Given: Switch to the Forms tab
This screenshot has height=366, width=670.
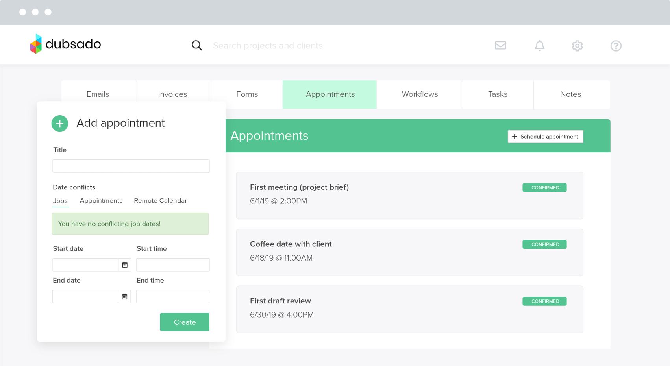Looking at the screenshot, I should [247, 94].
